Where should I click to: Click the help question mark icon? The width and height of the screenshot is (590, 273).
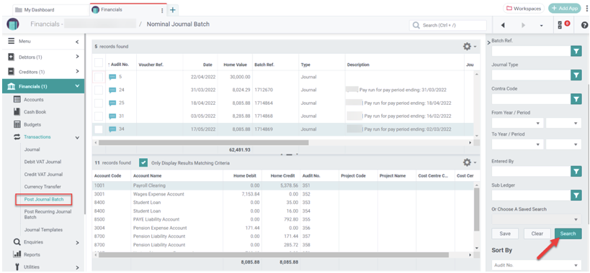(x=584, y=25)
